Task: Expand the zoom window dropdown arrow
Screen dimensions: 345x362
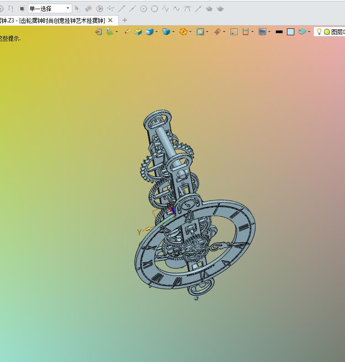Action: point(207,32)
